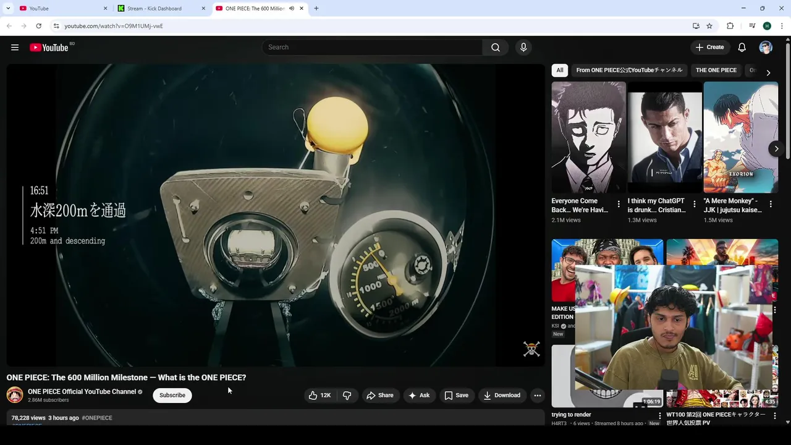
Task: Select THE ONE PIECE filter chip
Action: tap(716, 70)
